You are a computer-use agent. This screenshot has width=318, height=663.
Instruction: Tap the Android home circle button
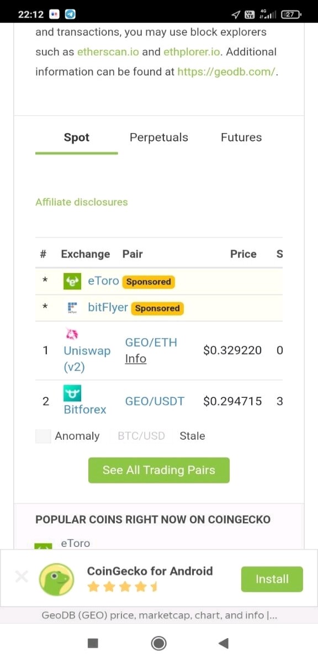pos(159,643)
